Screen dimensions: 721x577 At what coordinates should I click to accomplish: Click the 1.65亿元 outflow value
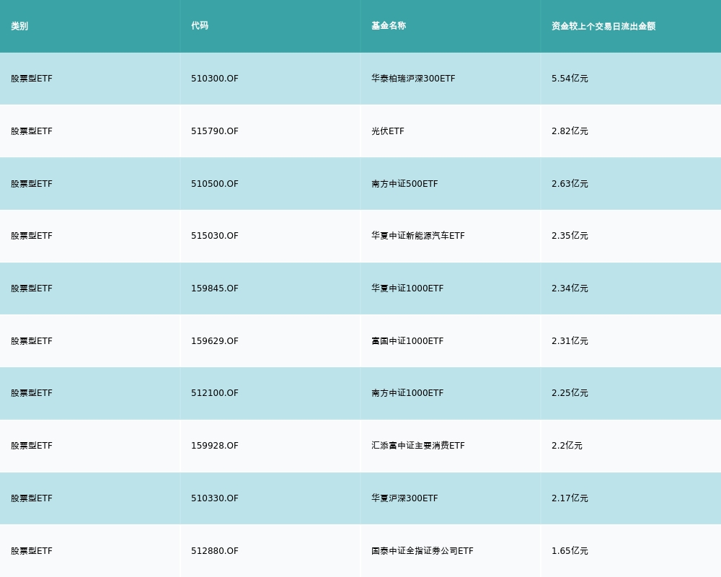point(570,551)
